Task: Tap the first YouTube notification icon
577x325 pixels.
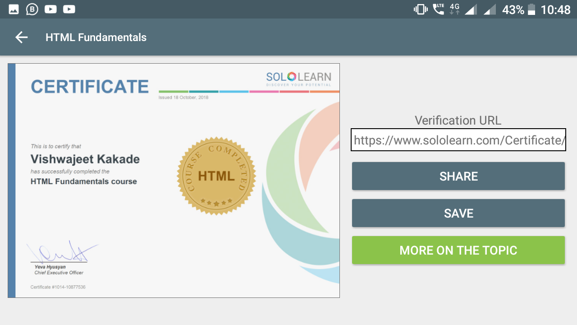Action: click(x=50, y=9)
